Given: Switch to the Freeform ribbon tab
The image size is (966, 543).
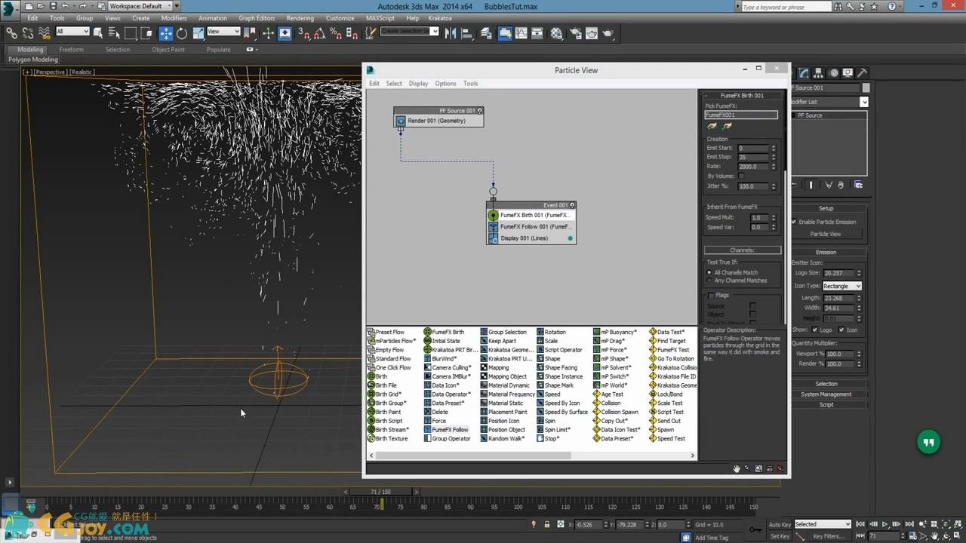Looking at the screenshot, I should pyautogui.click(x=71, y=50).
